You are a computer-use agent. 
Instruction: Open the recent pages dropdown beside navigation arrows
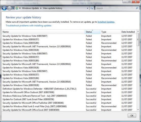[x=13, y=8]
